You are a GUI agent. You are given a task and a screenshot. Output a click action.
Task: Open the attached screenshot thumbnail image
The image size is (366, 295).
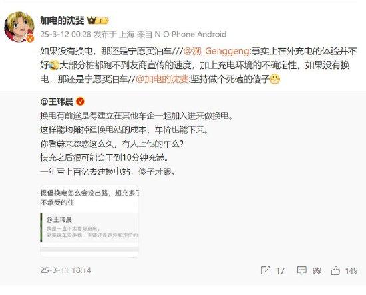[x=89, y=221]
